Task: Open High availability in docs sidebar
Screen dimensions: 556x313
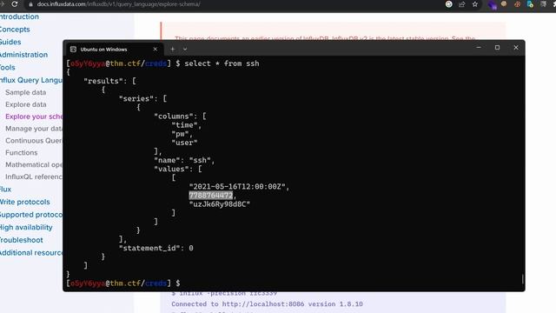Action: [26, 228]
